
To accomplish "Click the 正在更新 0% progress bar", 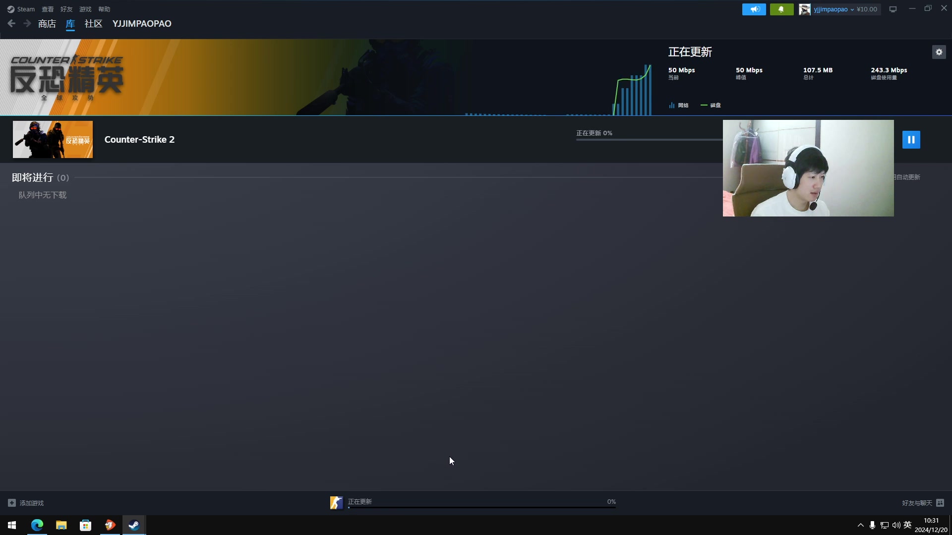I will pos(649,140).
